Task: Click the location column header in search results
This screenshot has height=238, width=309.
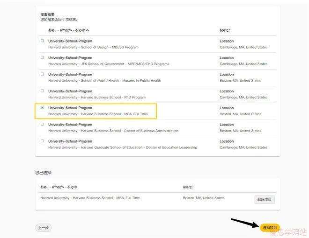Action: pos(225,30)
